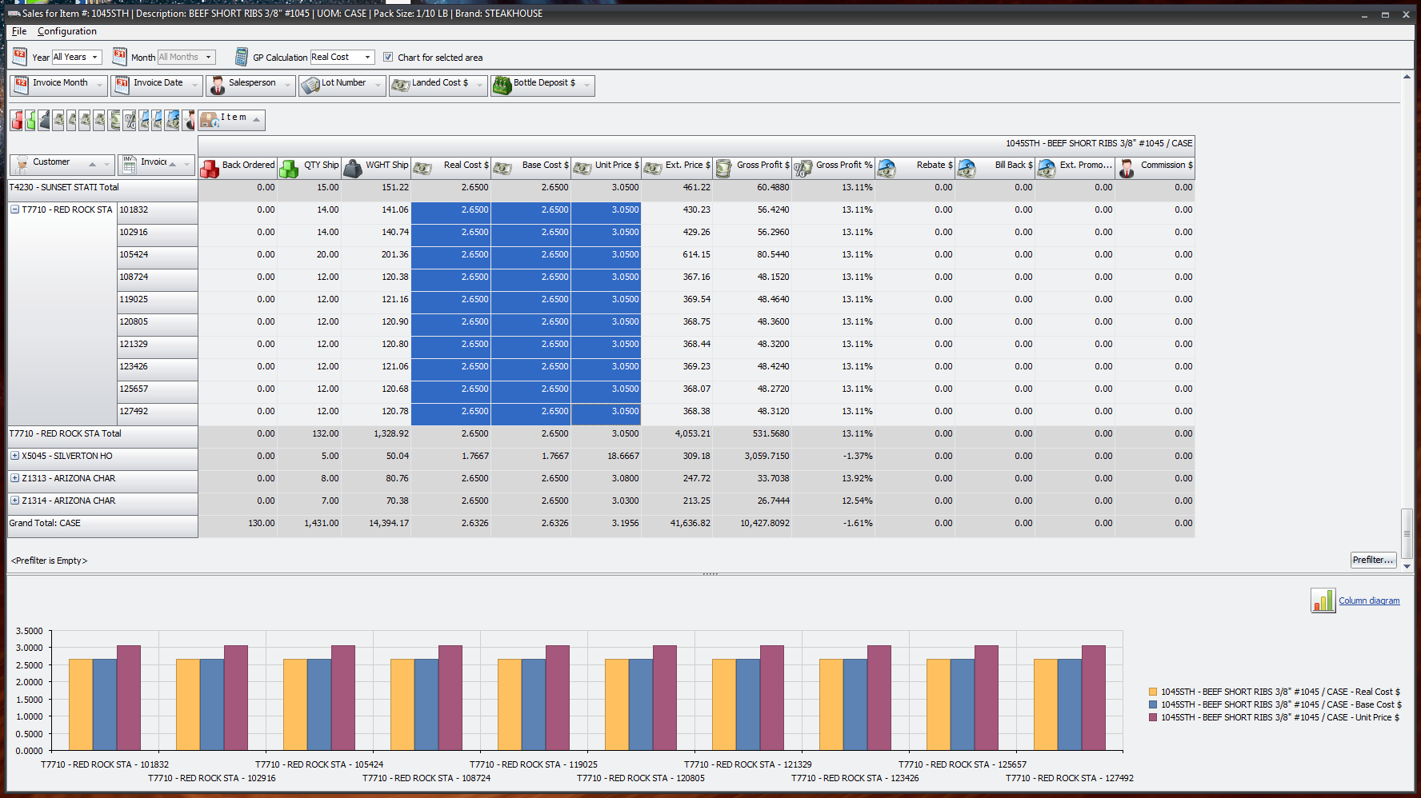Click the Invoice Month calendar icon

pyautogui.click(x=20, y=85)
